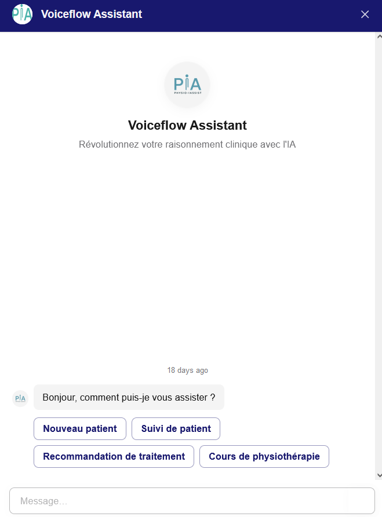Click the Révolutionnez votre raisonnement clinique subtitle
The image size is (382, 517).
[x=187, y=144]
